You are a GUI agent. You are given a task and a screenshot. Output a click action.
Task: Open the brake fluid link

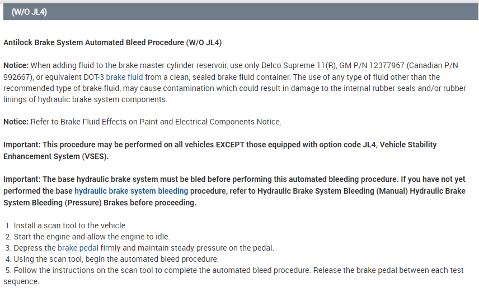pyautogui.click(x=124, y=77)
